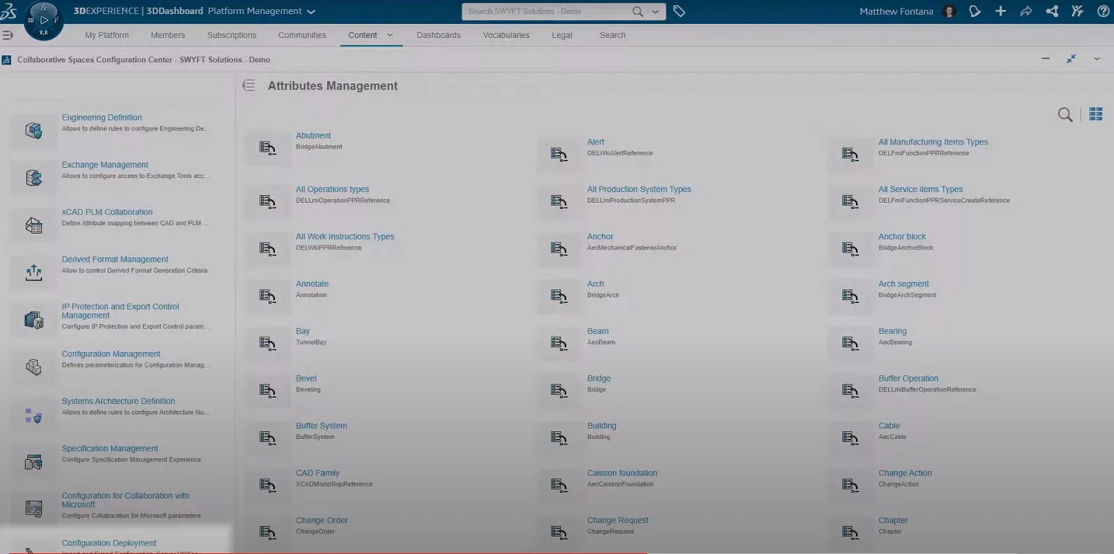The height and width of the screenshot is (554, 1114).
Task: Expand the Content tab dropdown arrow
Action: pos(390,35)
